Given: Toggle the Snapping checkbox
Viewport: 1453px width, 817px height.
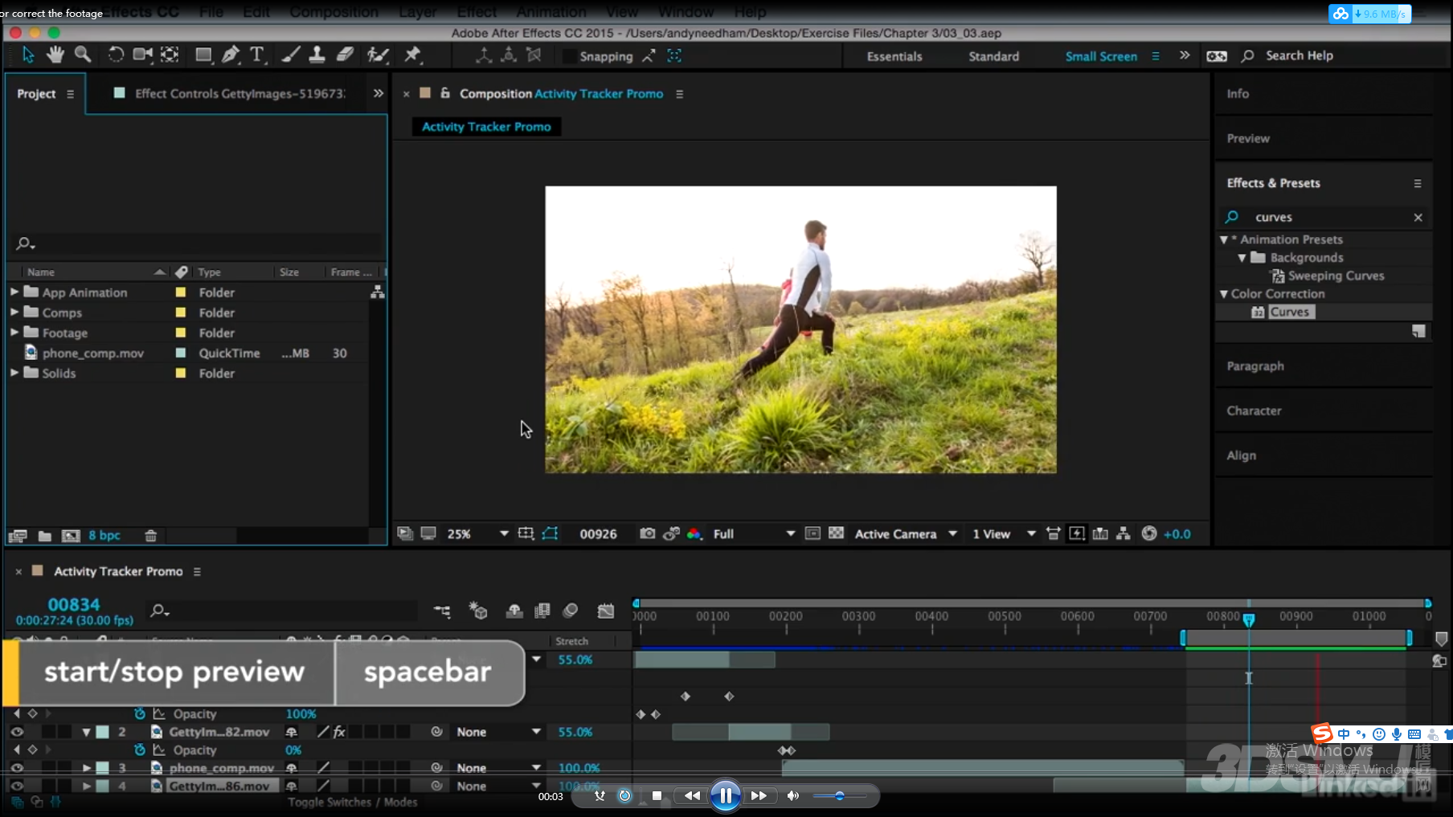Looking at the screenshot, I should point(570,56).
